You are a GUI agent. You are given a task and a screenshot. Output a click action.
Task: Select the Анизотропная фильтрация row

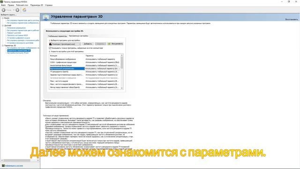click(x=85, y=65)
